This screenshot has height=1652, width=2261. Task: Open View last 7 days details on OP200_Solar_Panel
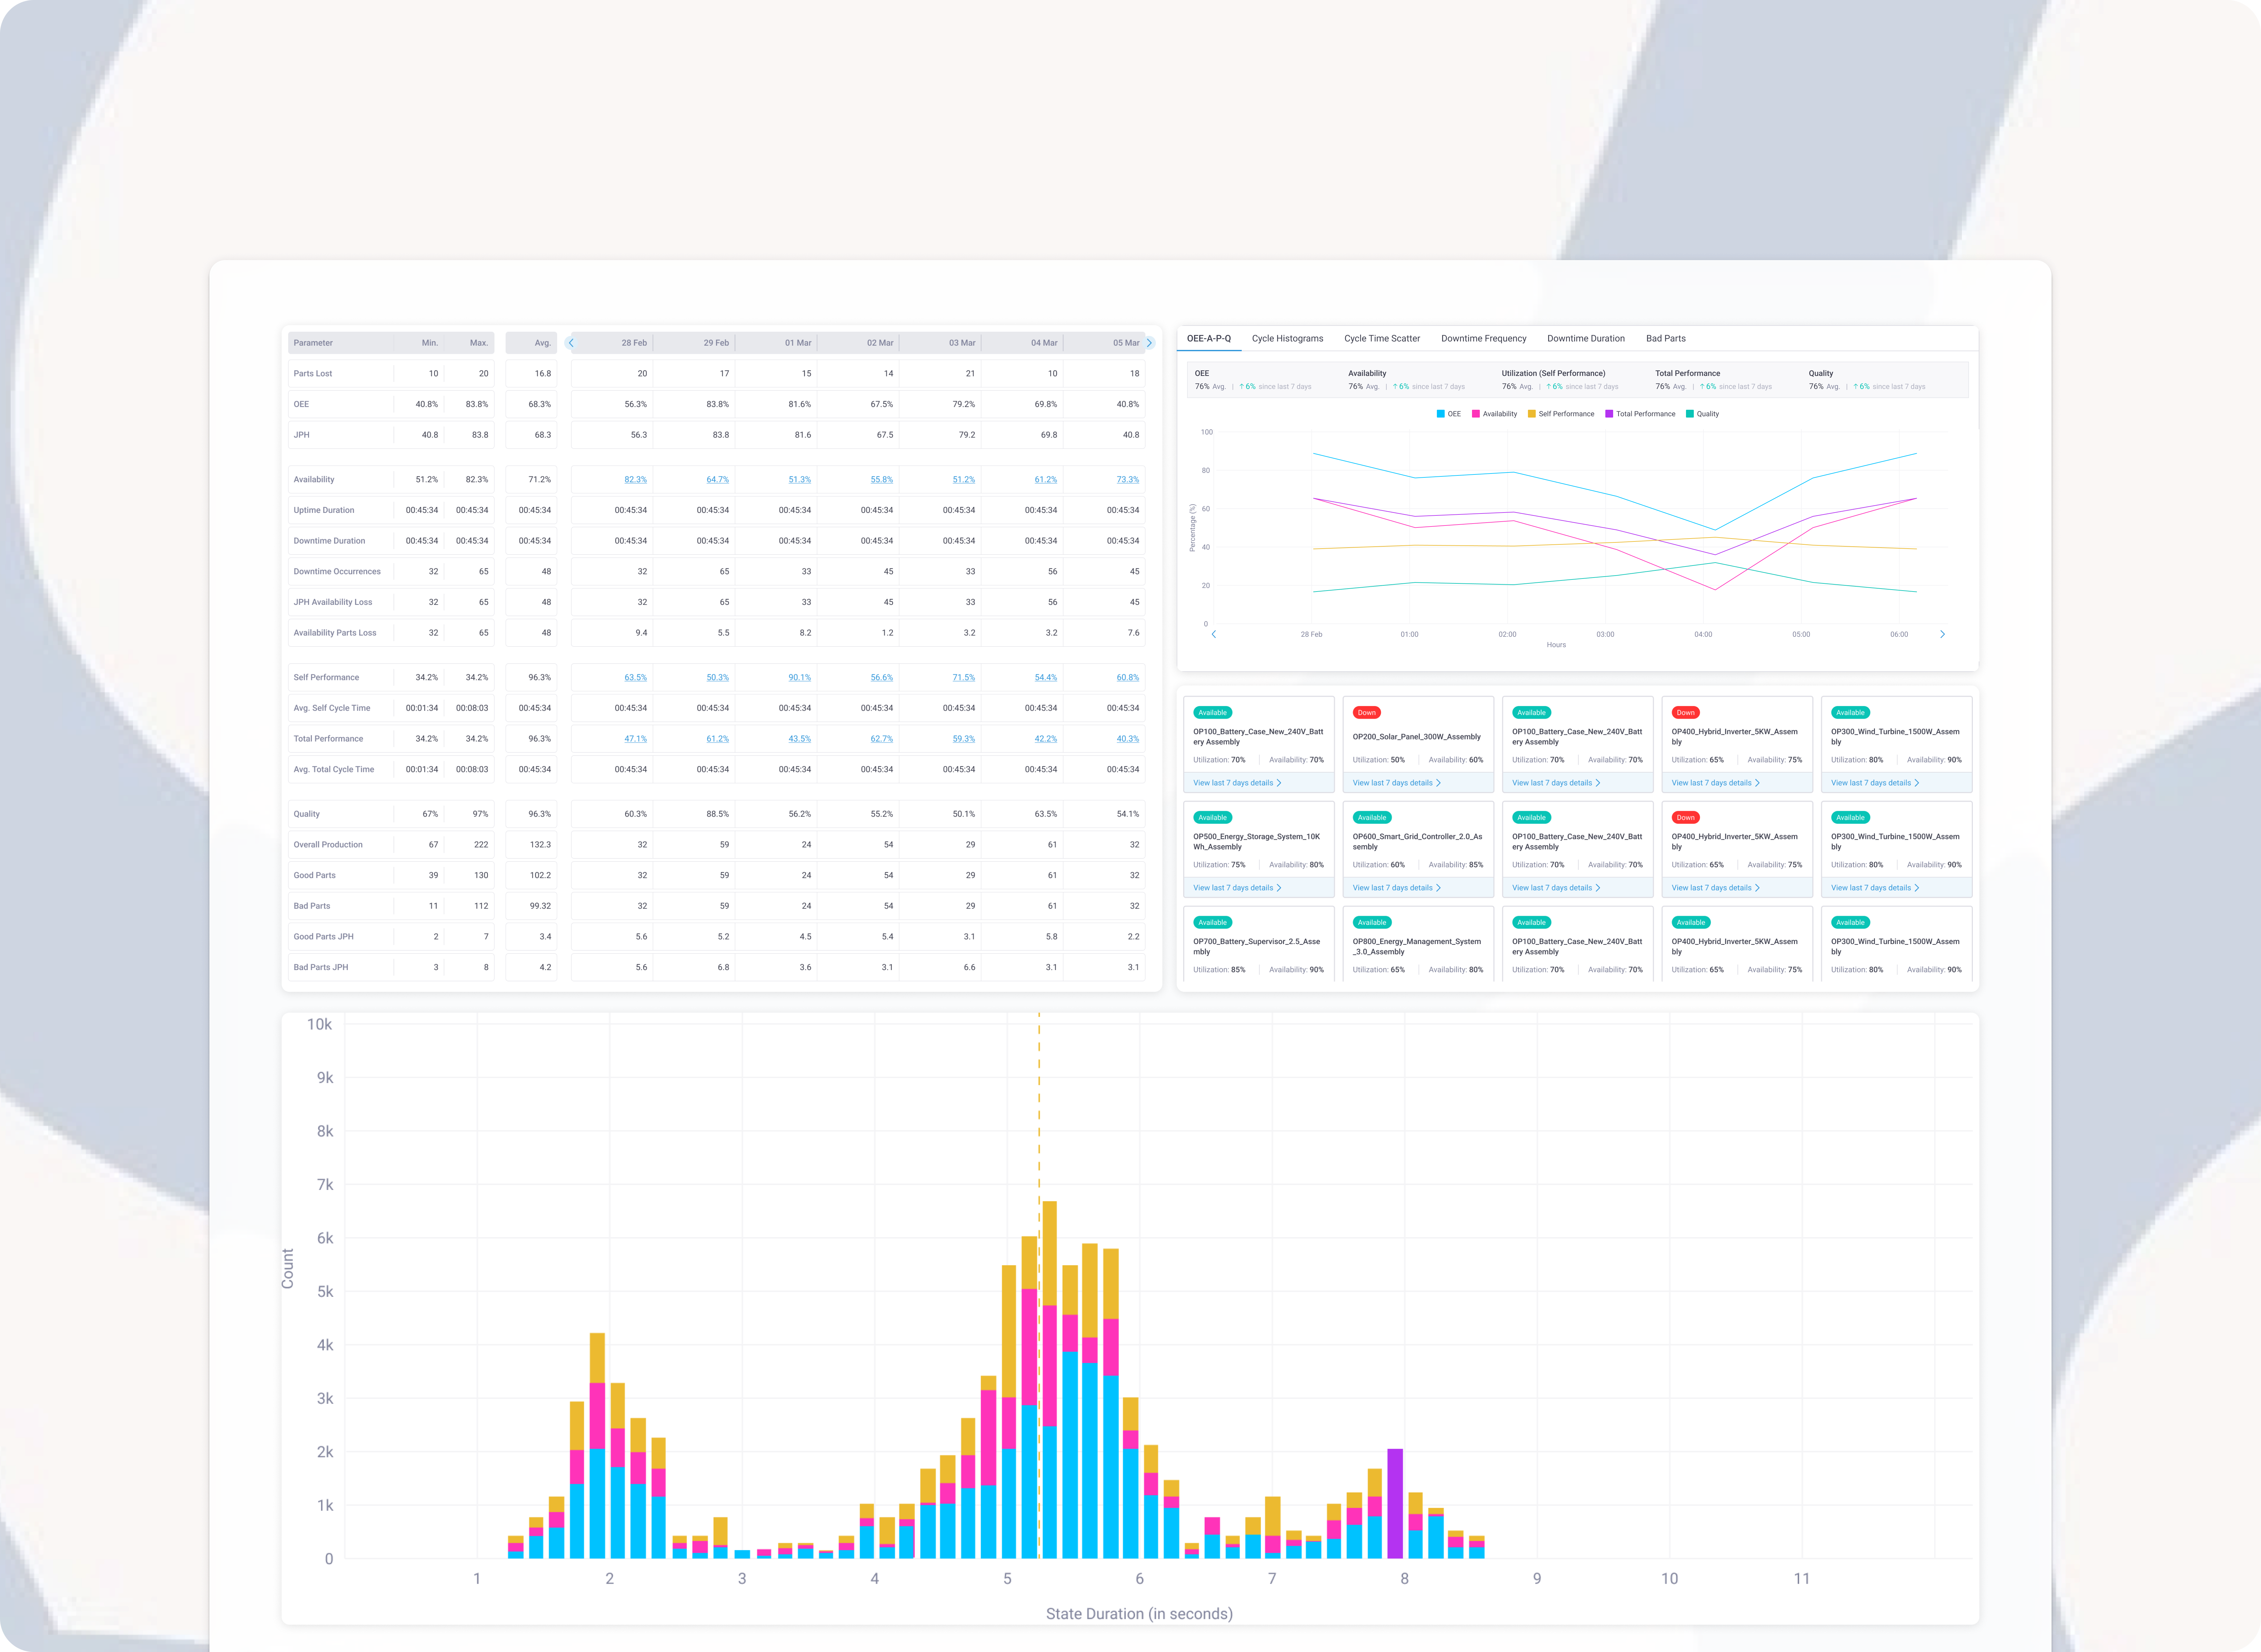[x=1397, y=783]
